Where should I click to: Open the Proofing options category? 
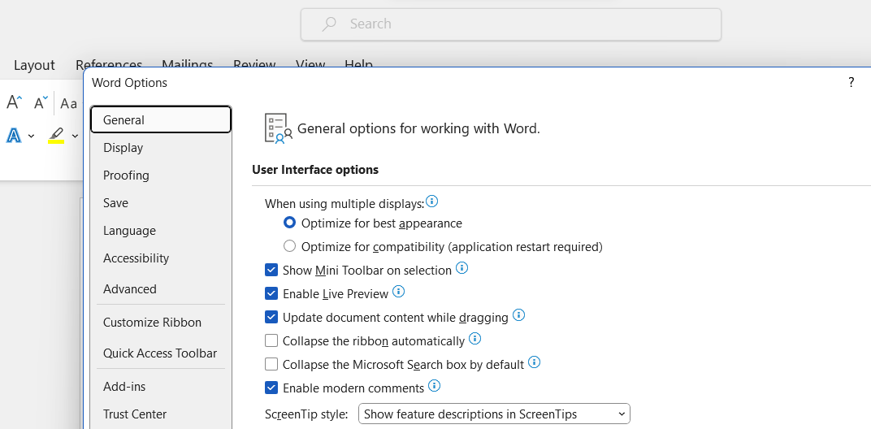[126, 175]
